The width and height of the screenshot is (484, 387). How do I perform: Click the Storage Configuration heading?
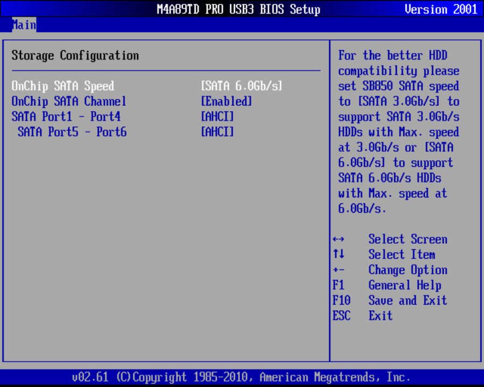click(x=75, y=55)
